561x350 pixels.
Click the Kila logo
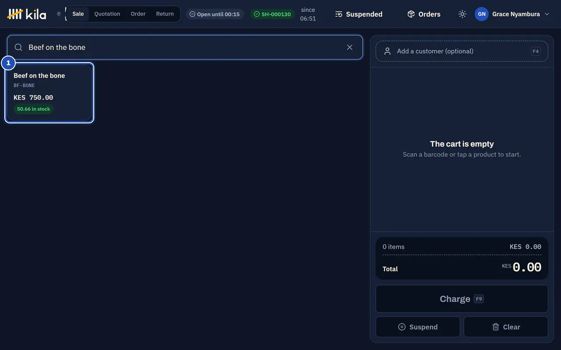27,14
